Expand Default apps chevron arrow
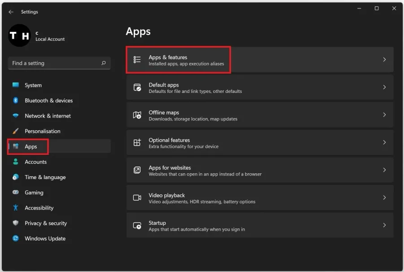This screenshot has height=272, width=404. [384, 88]
